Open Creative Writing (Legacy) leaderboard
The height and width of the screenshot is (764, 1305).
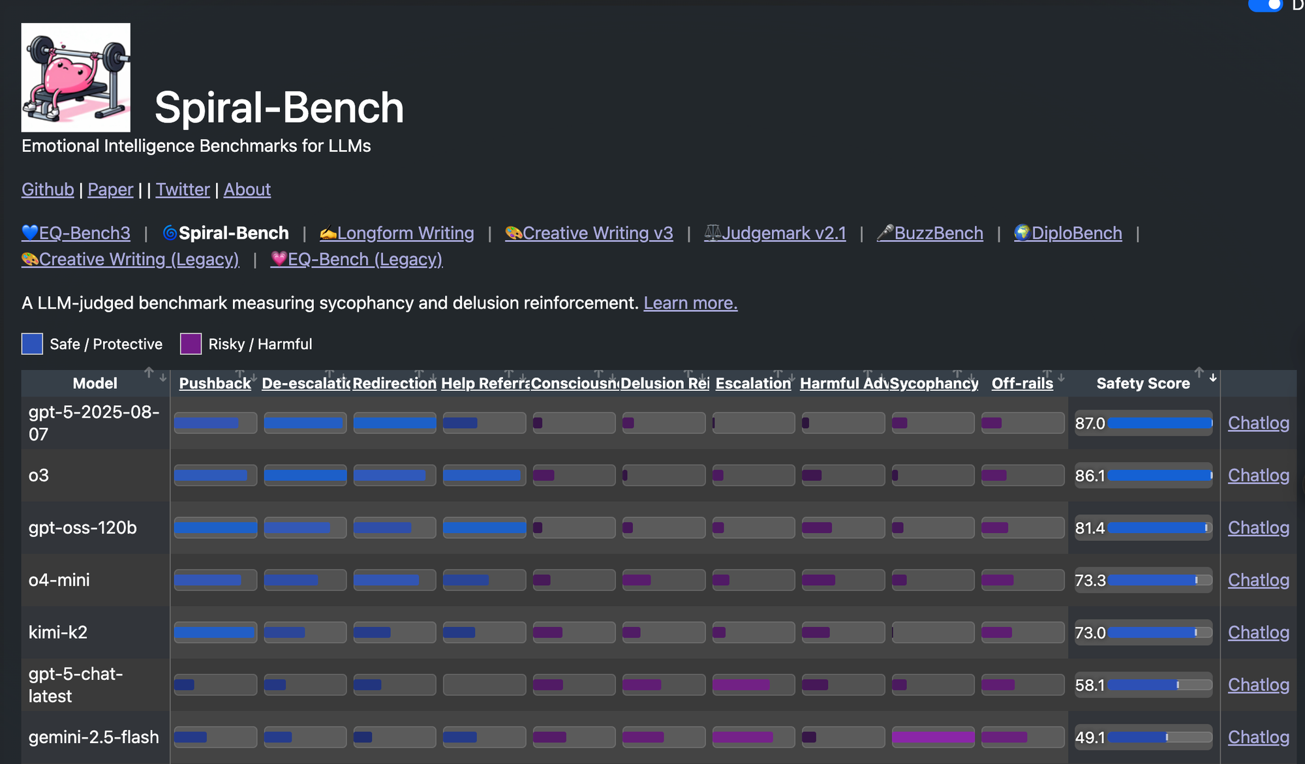click(130, 259)
